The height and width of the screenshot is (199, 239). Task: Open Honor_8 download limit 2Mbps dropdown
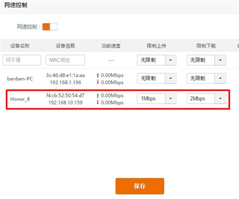point(206,99)
